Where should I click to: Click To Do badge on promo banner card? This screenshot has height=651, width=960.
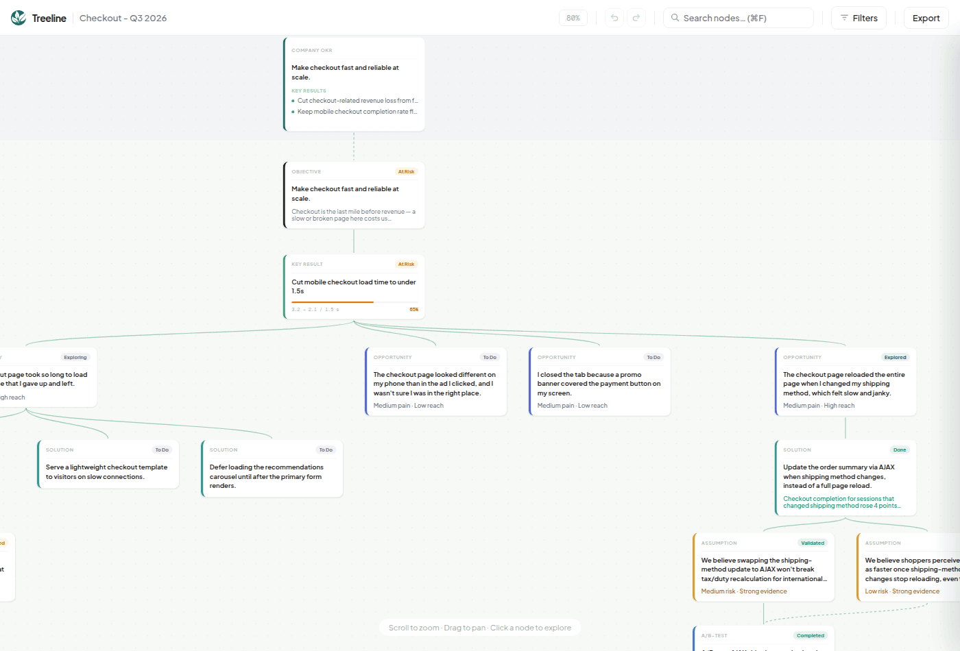click(x=653, y=358)
